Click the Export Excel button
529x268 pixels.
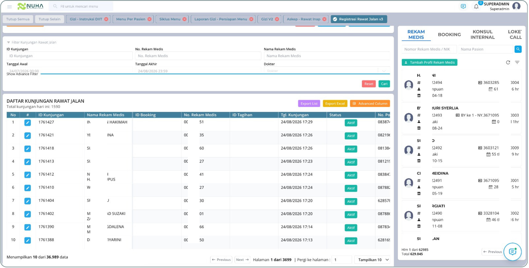(x=335, y=104)
